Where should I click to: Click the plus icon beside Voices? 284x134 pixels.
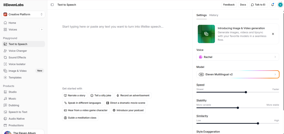42,30
